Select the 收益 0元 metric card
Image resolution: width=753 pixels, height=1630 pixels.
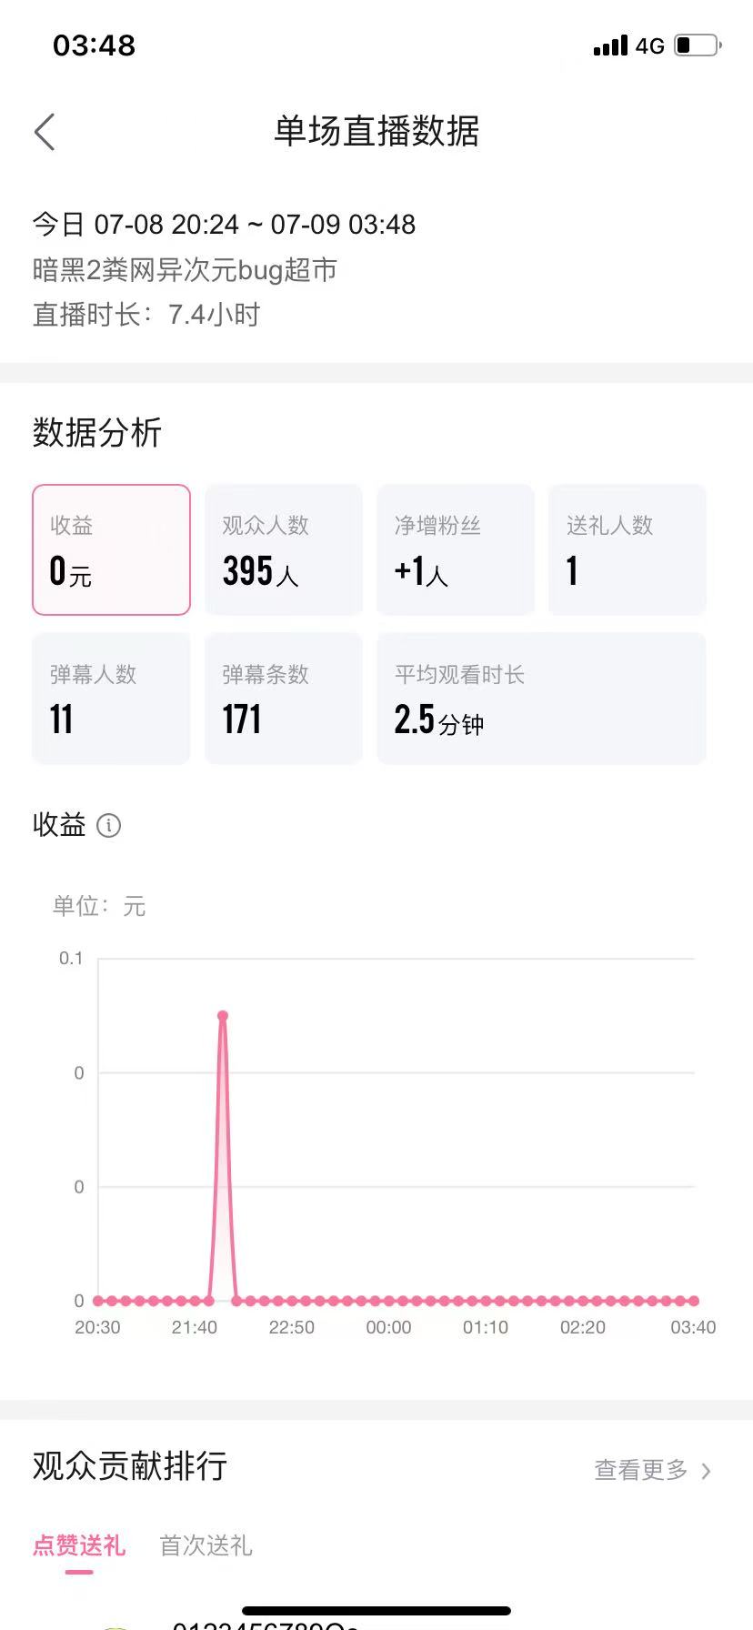point(111,549)
